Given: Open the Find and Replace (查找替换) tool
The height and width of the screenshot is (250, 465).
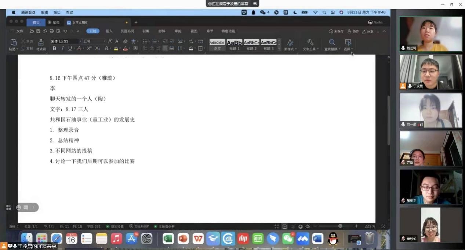Looking at the screenshot, I should pos(332,44).
